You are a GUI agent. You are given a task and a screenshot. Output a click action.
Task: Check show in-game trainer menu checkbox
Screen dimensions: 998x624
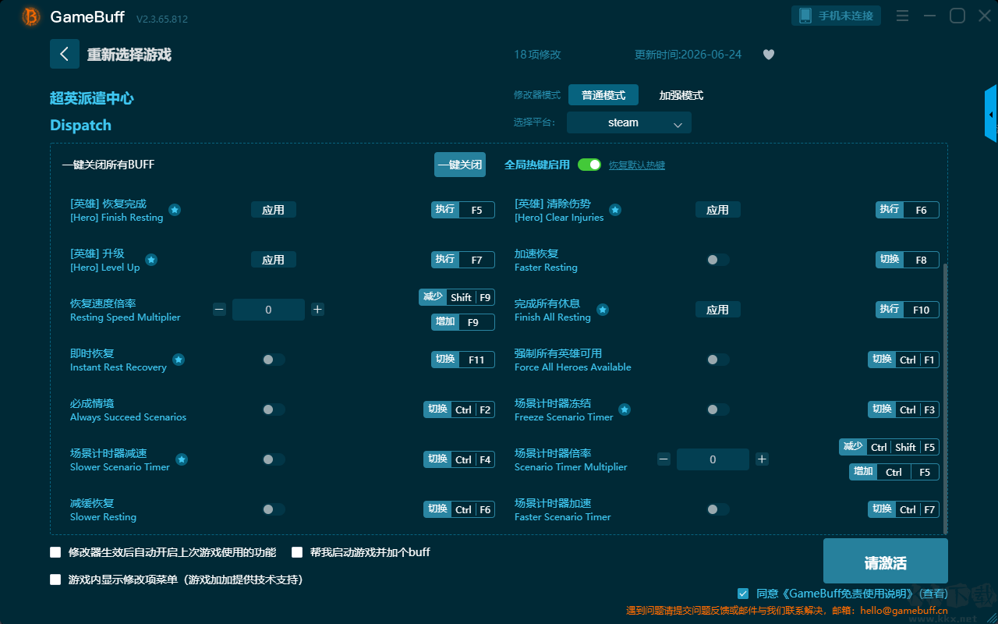[55, 580]
